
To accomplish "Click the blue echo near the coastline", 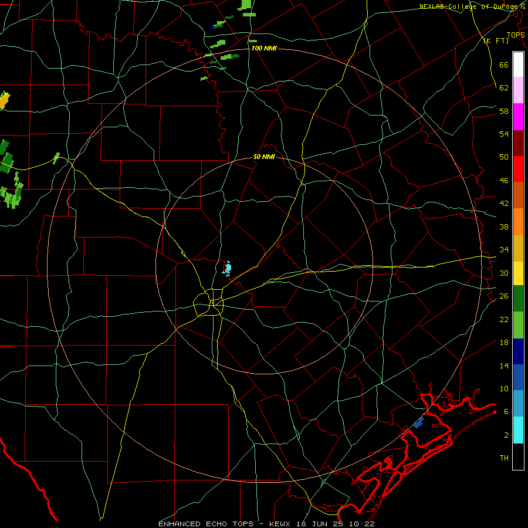I will pyautogui.click(x=418, y=423).
